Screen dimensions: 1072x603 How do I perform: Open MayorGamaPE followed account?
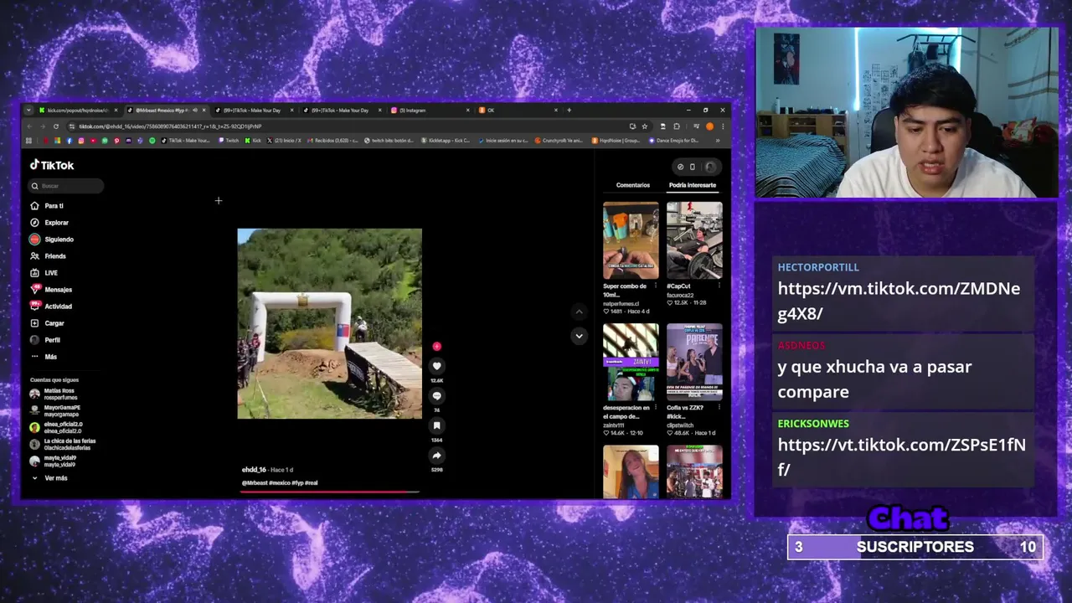(55, 410)
